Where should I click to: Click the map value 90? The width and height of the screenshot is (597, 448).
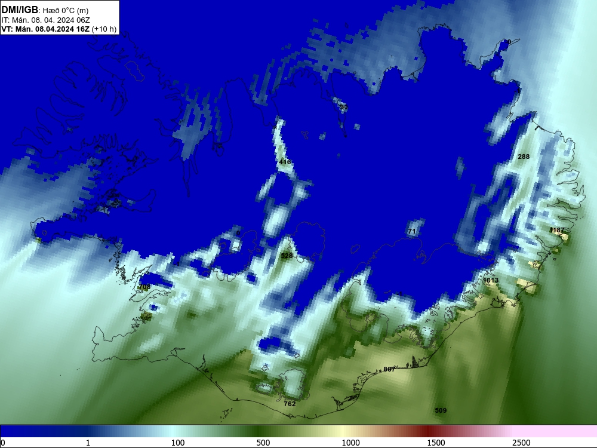click(344, 107)
